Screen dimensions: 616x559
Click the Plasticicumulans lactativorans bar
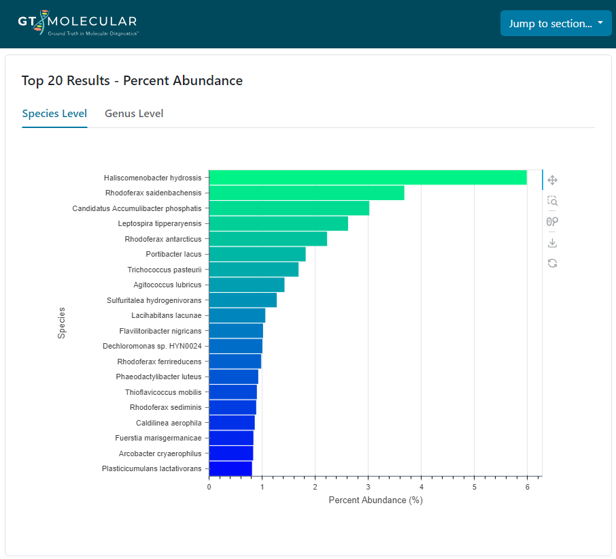tap(230, 468)
